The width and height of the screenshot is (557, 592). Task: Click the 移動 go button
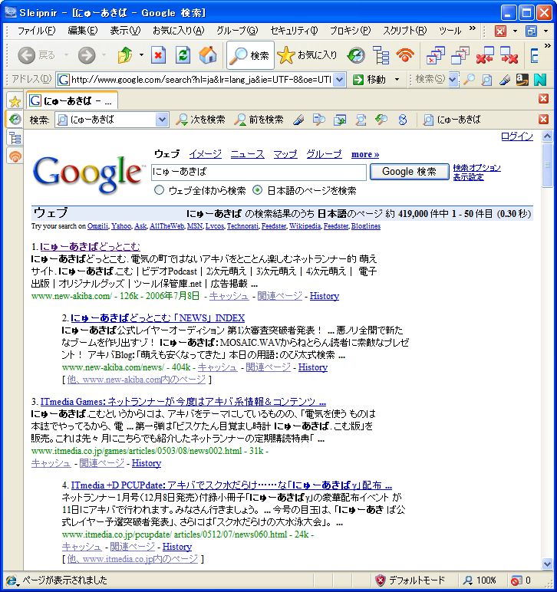tap(369, 80)
